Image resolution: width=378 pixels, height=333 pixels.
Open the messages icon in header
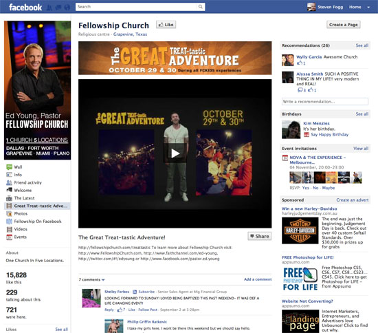tap(58, 8)
